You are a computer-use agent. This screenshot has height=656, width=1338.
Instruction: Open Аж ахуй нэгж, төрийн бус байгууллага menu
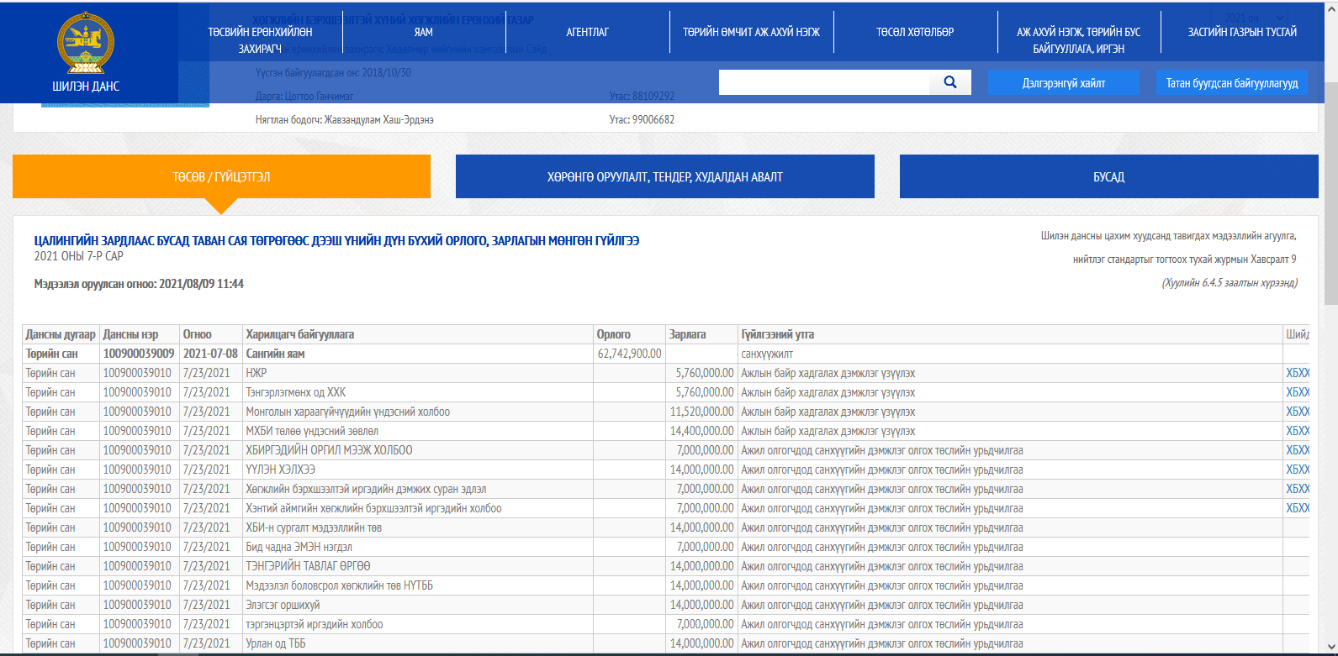1079,40
